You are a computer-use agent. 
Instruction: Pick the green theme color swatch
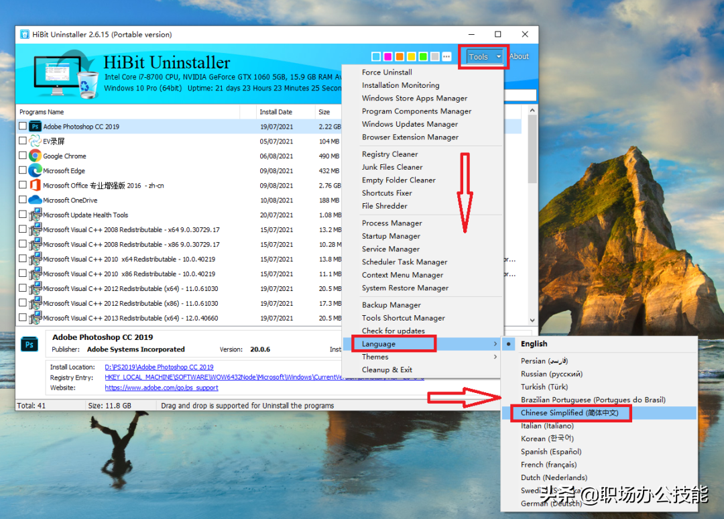coord(423,57)
